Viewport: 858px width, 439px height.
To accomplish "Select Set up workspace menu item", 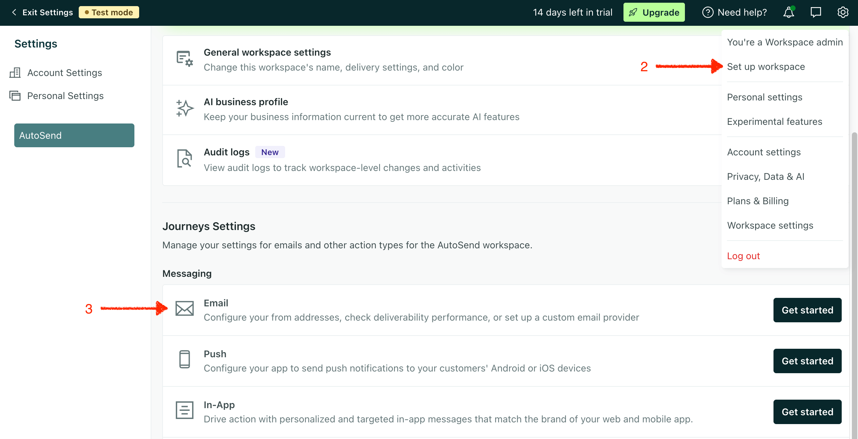I will (766, 67).
